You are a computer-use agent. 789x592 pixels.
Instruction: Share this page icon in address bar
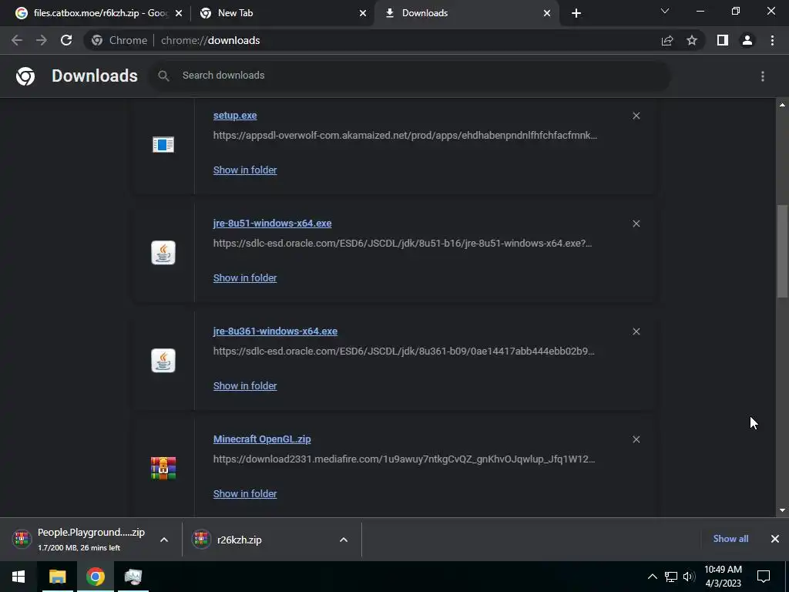pos(667,40)
